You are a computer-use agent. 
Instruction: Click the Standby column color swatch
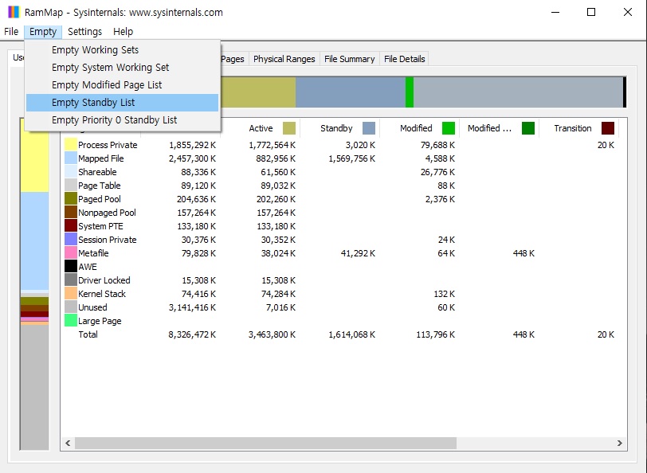[x=369, y=128]
